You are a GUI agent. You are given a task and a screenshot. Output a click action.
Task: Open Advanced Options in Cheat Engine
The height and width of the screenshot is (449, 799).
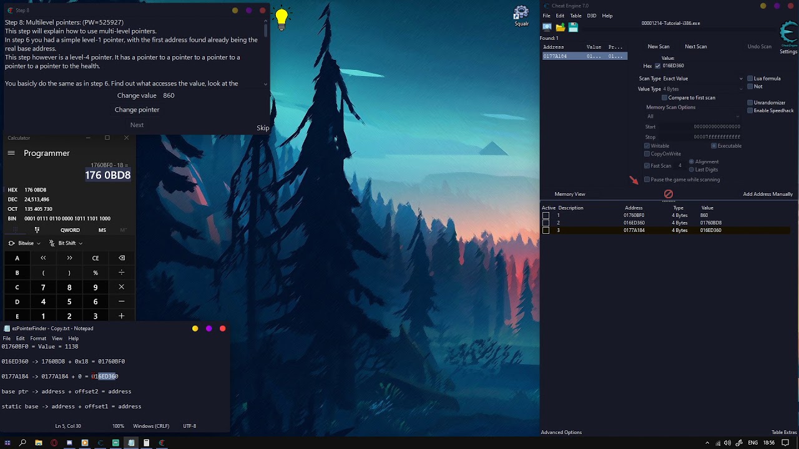[x=561, y=432]
